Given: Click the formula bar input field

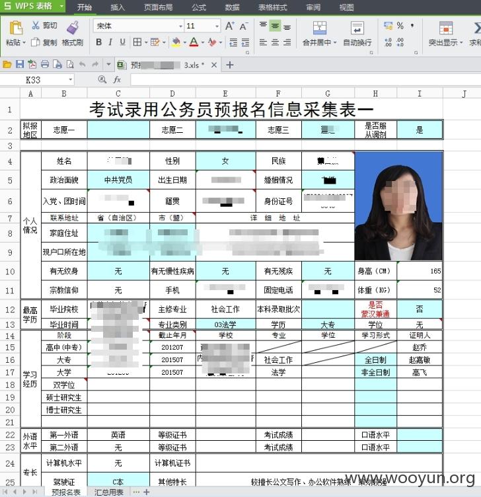Looking at the screenshot, I should click(305, 80).
